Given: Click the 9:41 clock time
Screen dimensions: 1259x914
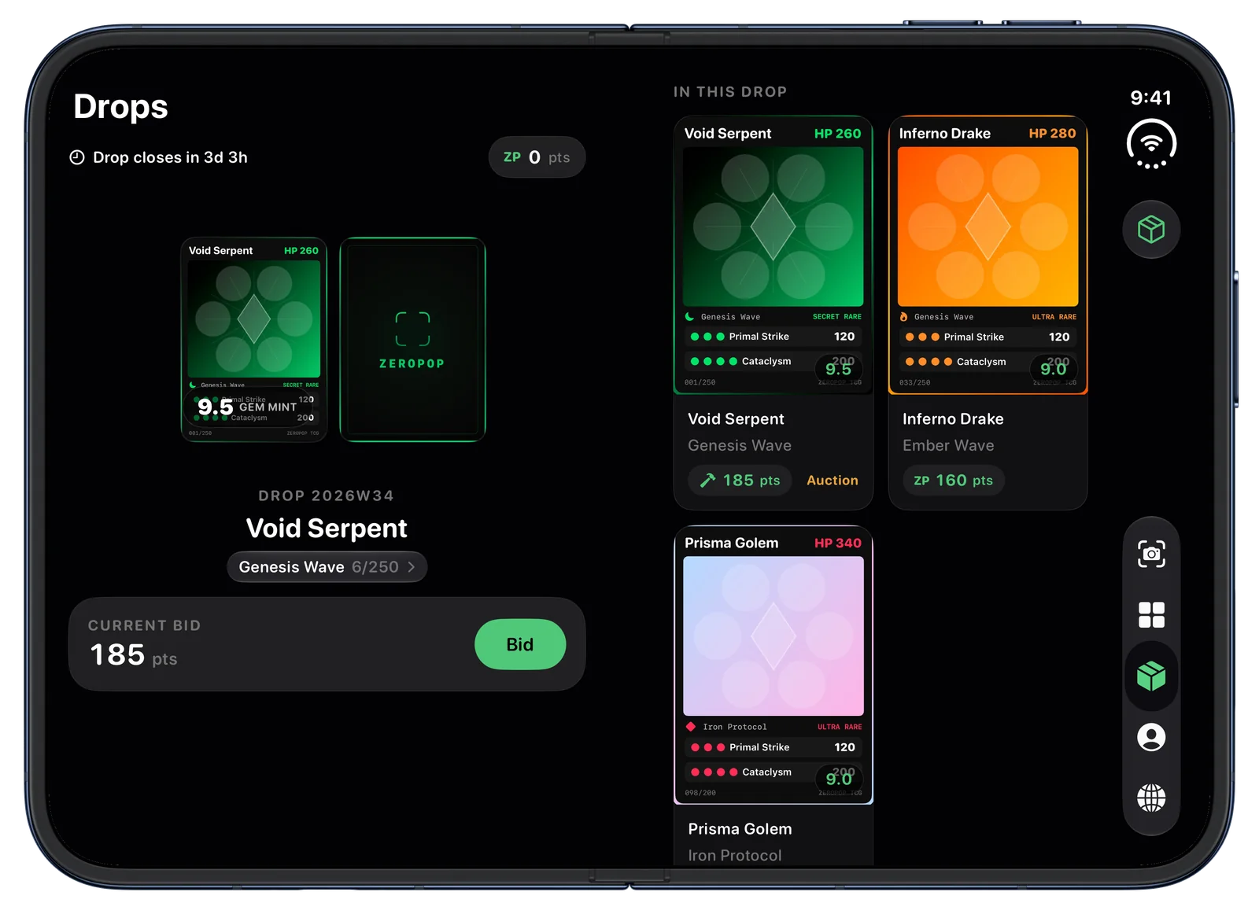Looking at the screenshot, I should click(1151, 98).
